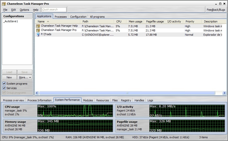
Task: Click the 17.88 MB pagefile cell
Action: click(151, 35)
